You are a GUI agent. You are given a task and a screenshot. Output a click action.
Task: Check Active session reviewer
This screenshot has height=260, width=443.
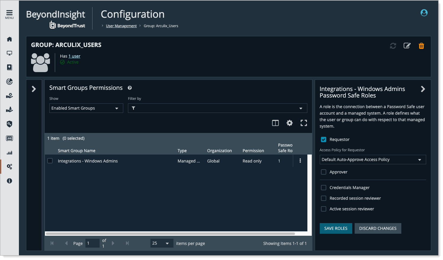tap(324, 209)
